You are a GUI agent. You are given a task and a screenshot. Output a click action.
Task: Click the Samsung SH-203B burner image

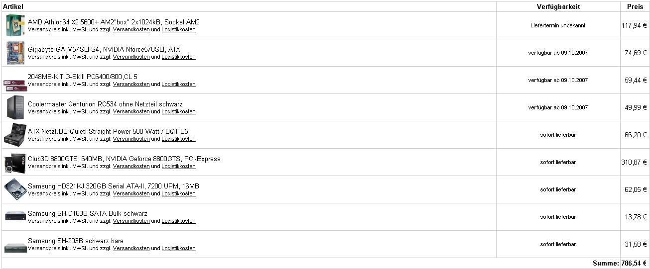15,247
